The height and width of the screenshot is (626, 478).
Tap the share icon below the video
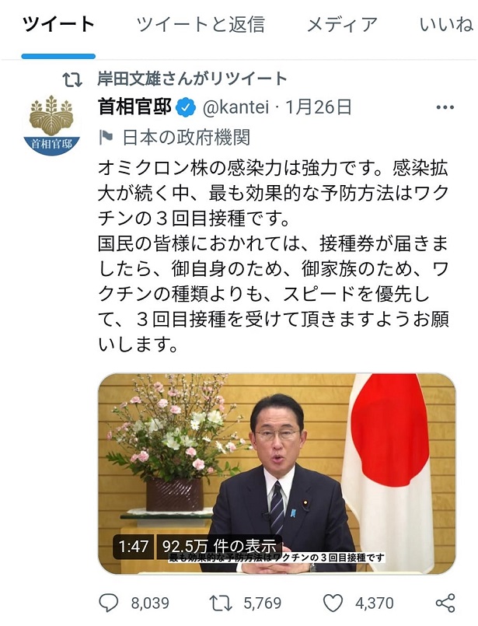(x=445, y=603)
